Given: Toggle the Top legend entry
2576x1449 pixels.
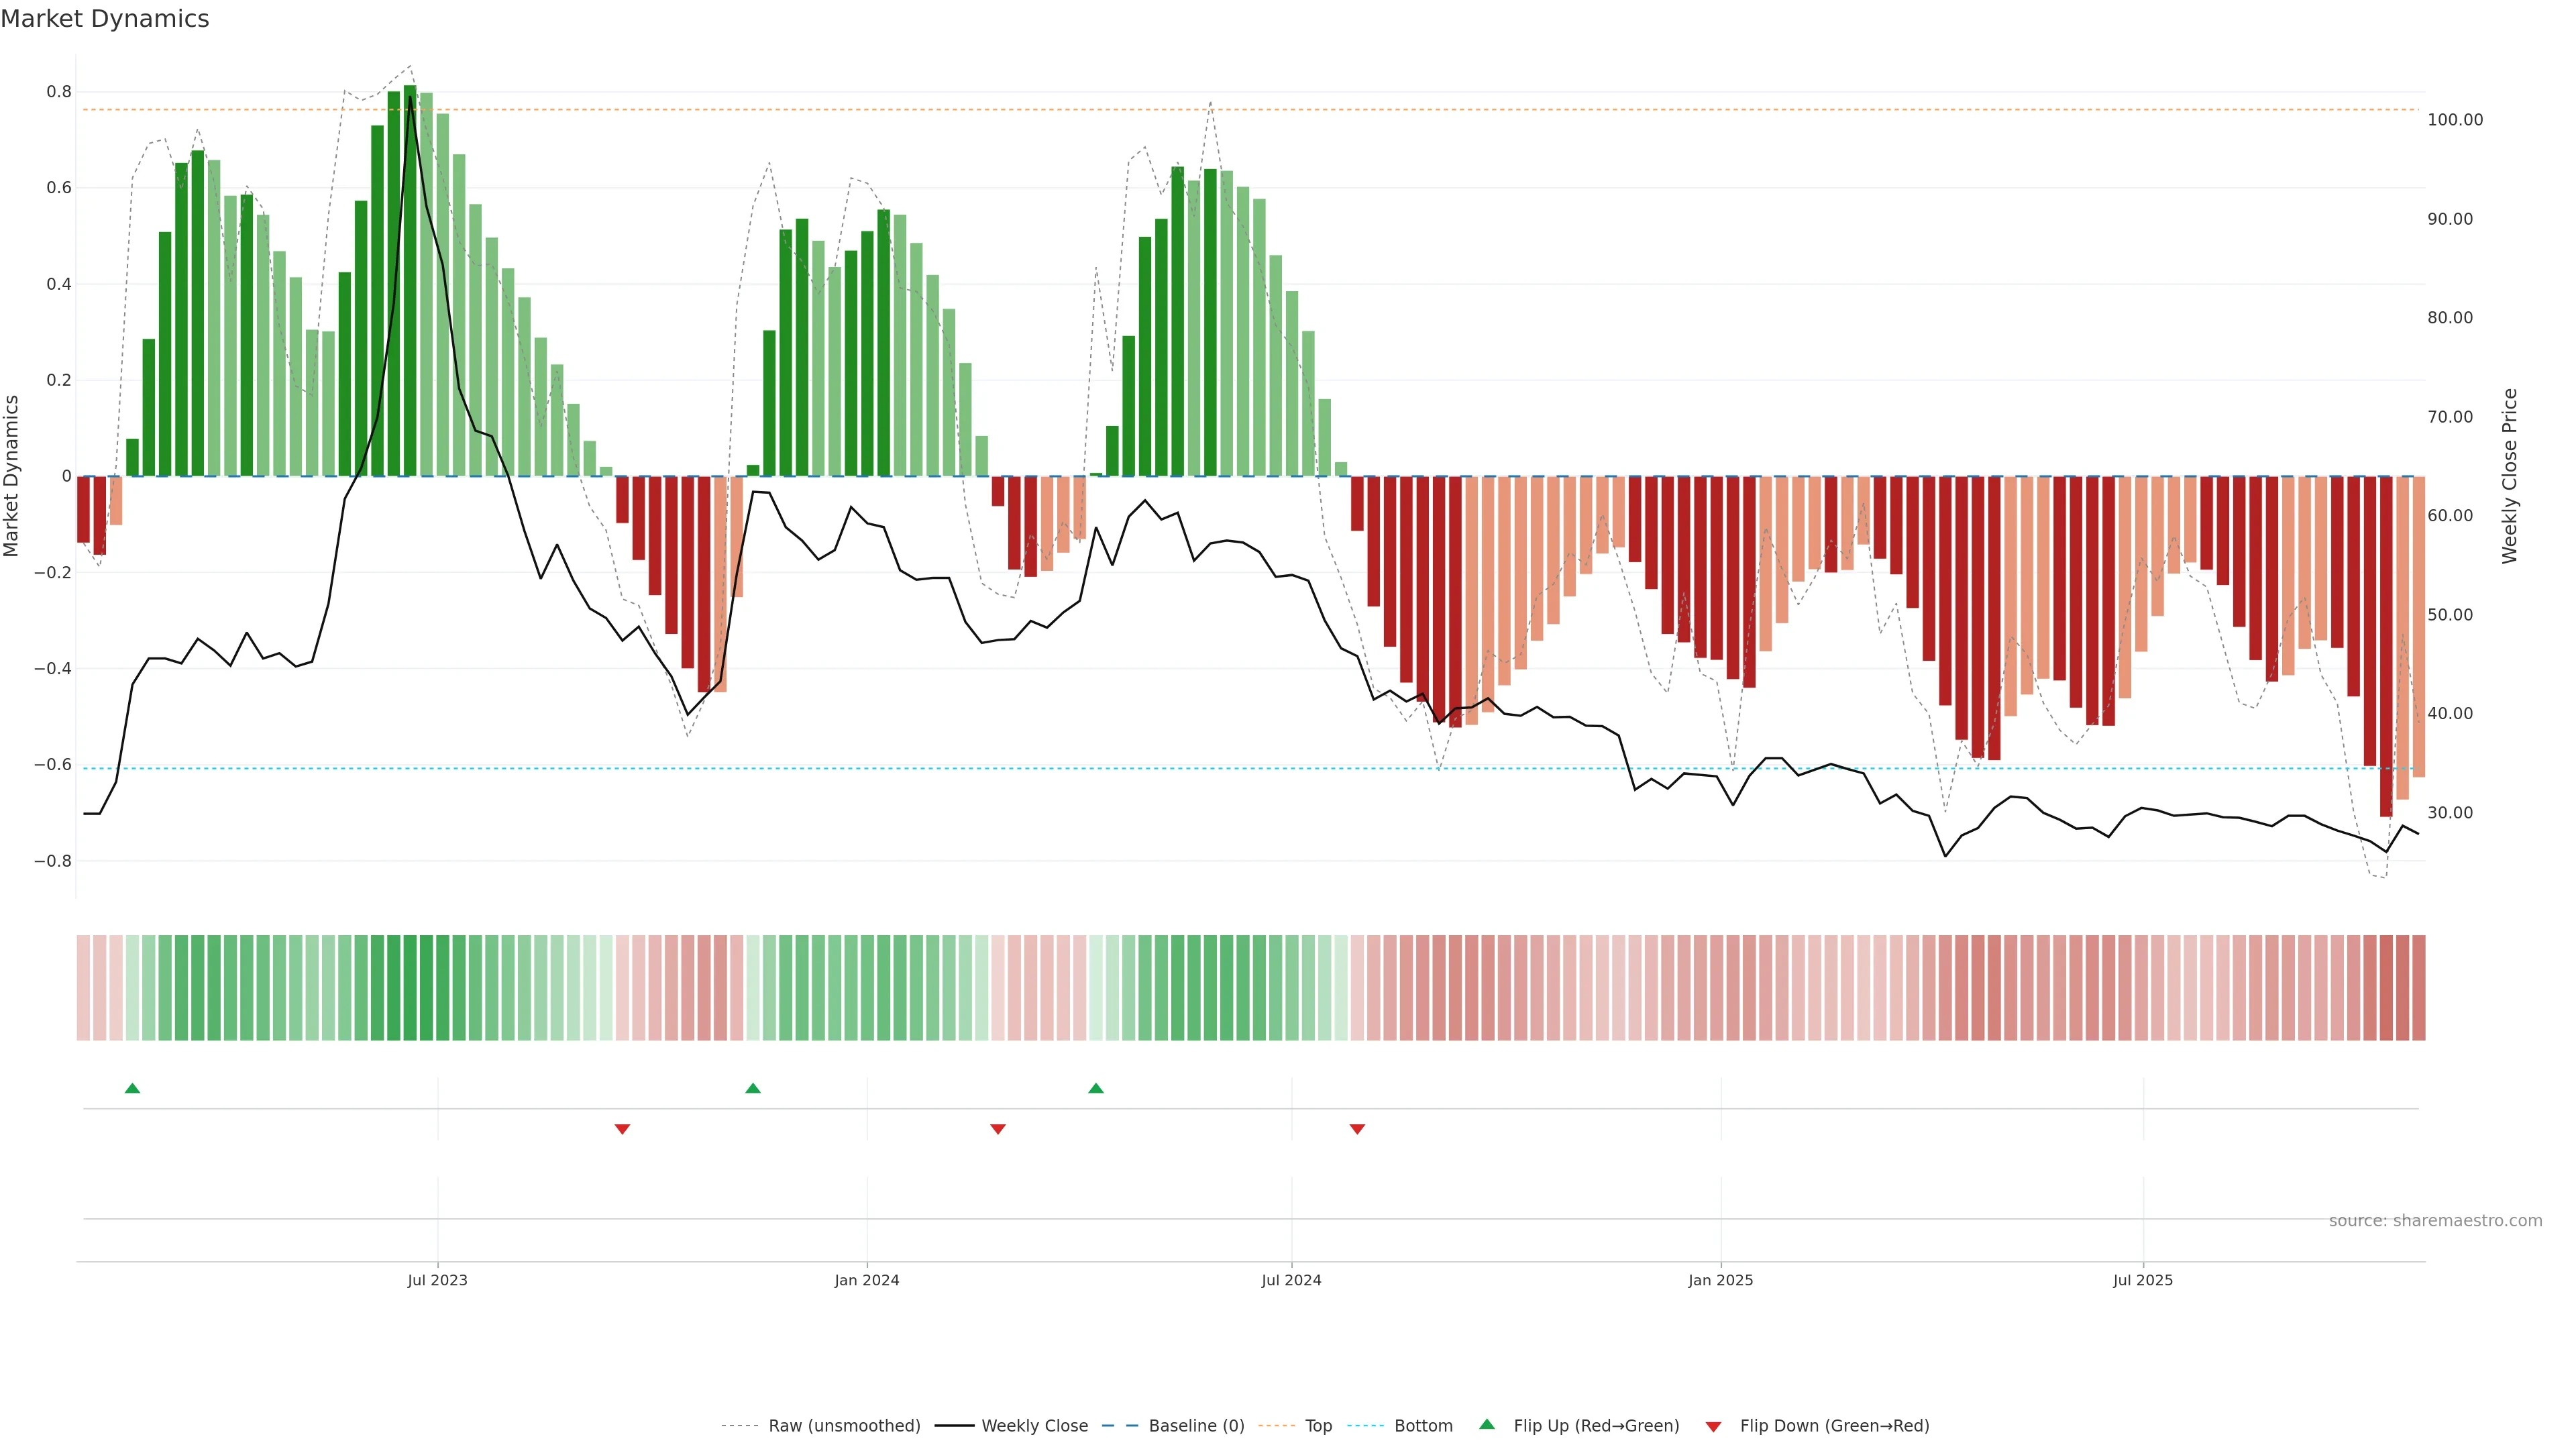Looking at the screenshot, I should click(1318, 1426).
